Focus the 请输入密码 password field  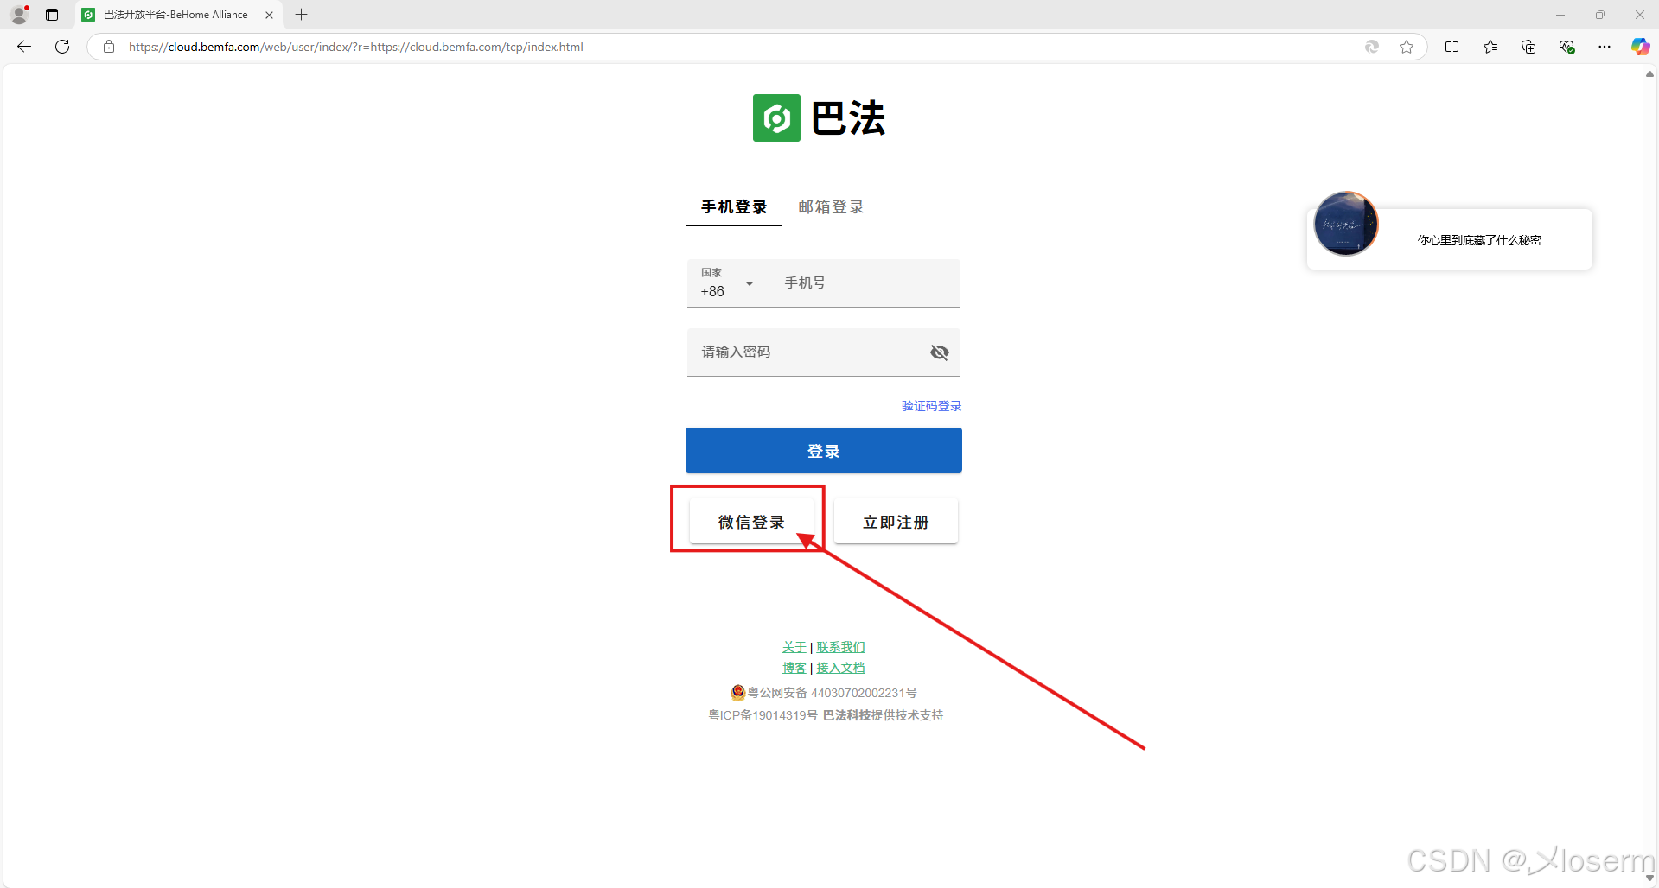(824, 352)
